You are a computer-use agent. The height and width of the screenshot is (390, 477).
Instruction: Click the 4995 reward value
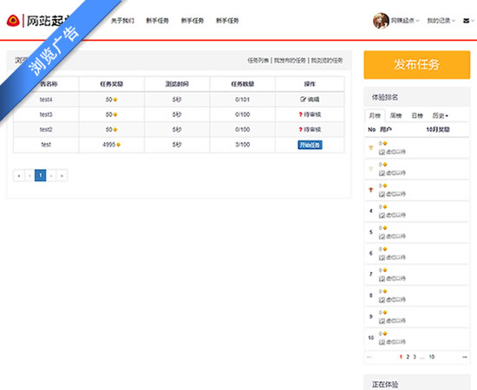(108, 145)
